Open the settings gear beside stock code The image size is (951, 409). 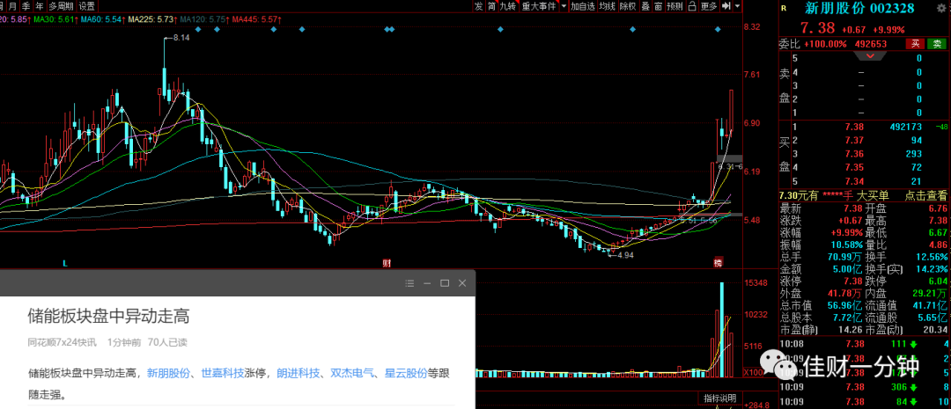click(x=942, y=8)
